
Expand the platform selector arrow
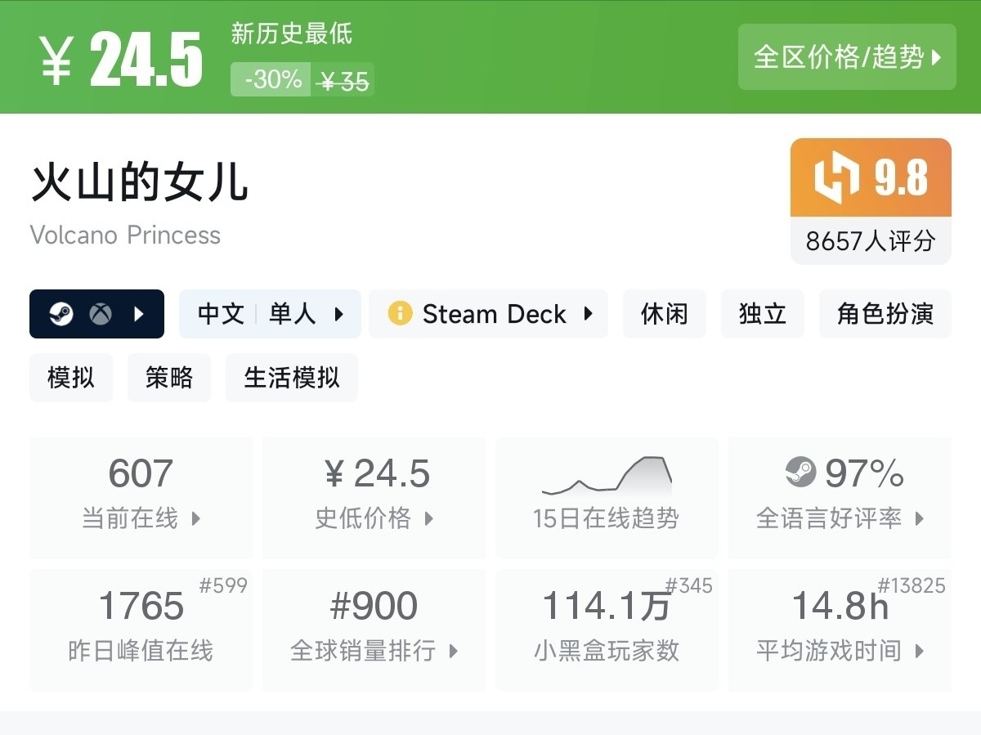tap(139, 314)
